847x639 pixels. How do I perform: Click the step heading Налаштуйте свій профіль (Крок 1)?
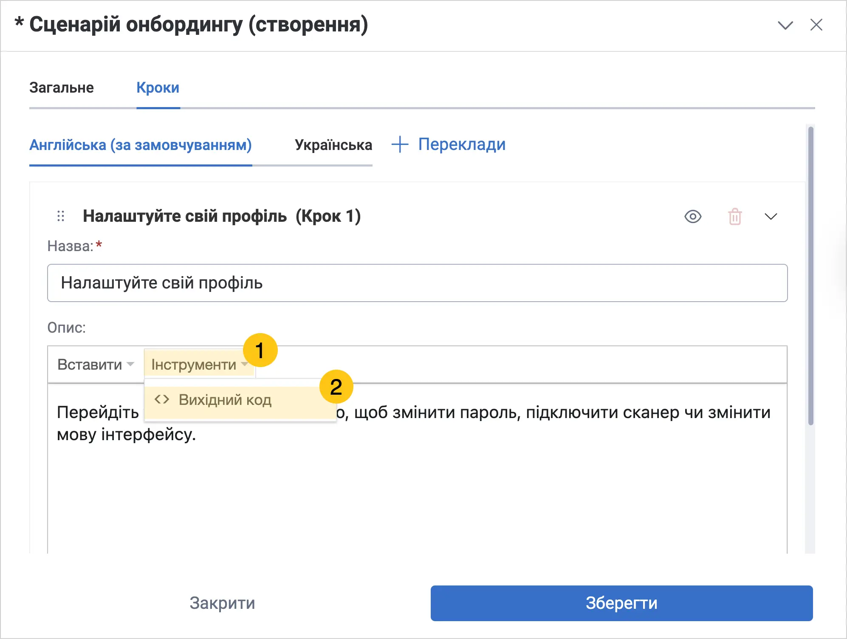222,216
